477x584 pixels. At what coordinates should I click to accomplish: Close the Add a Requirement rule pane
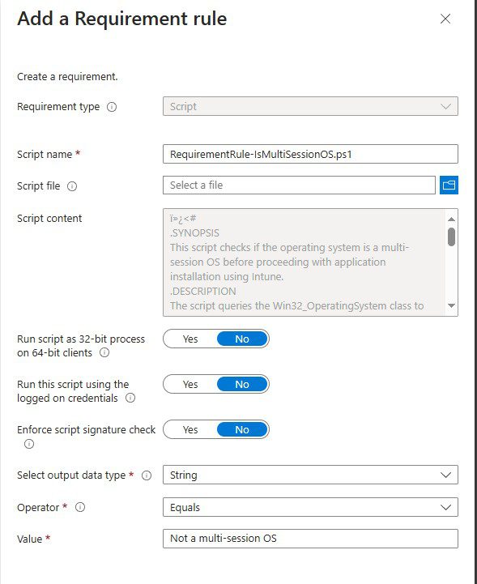point(445,19)
